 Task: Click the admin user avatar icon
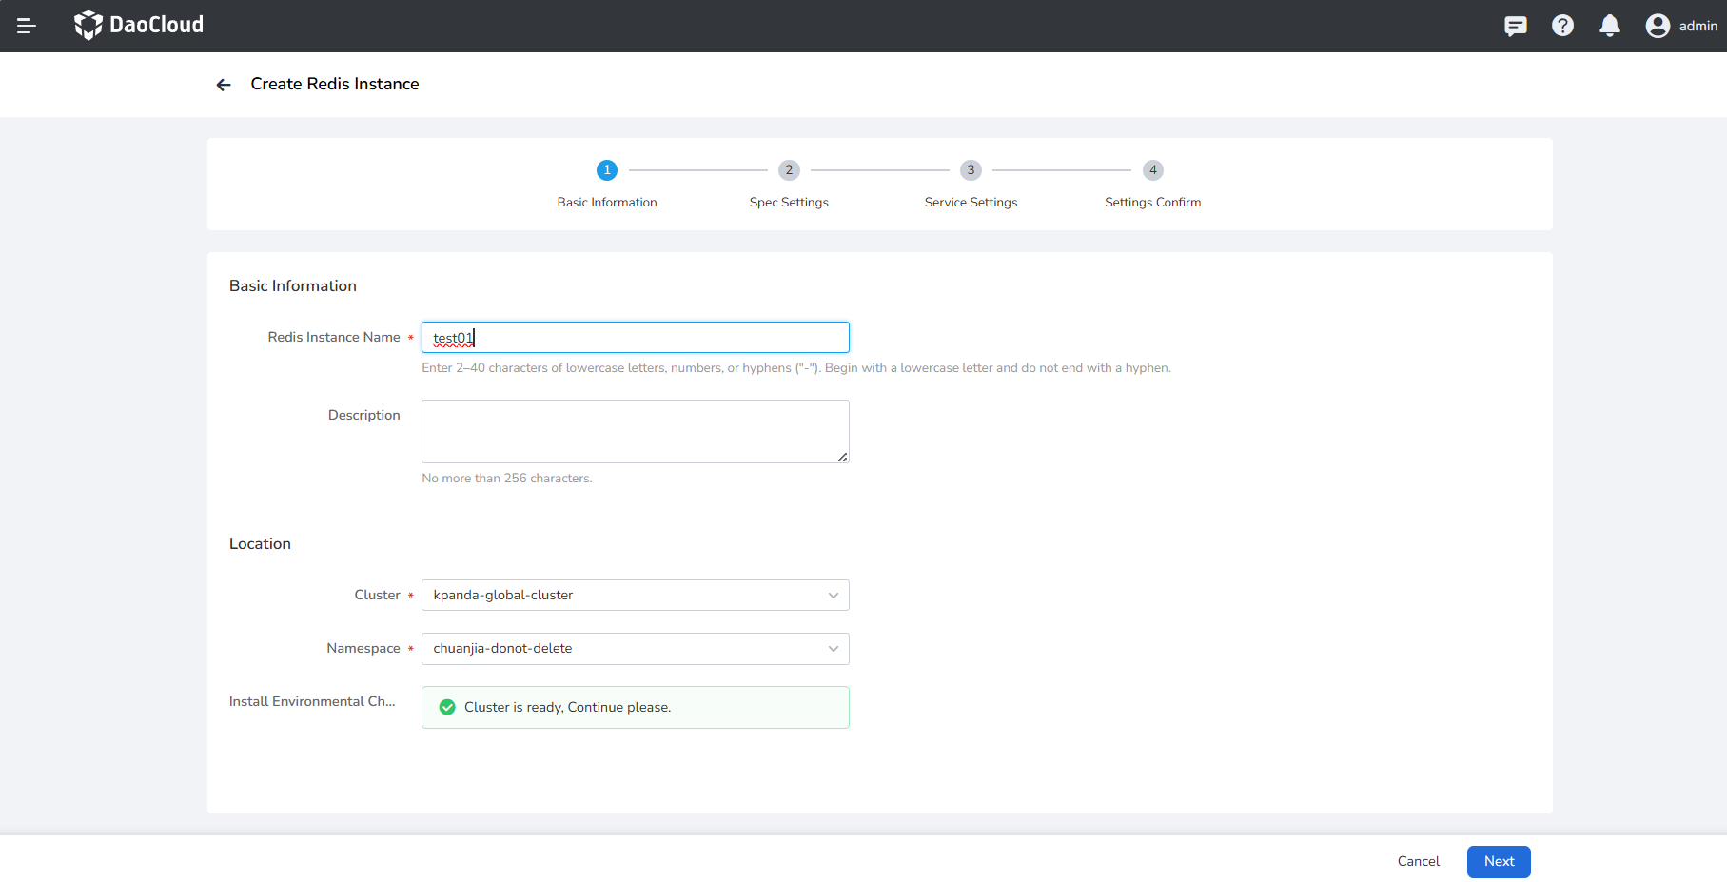(x=1658, y=26)
